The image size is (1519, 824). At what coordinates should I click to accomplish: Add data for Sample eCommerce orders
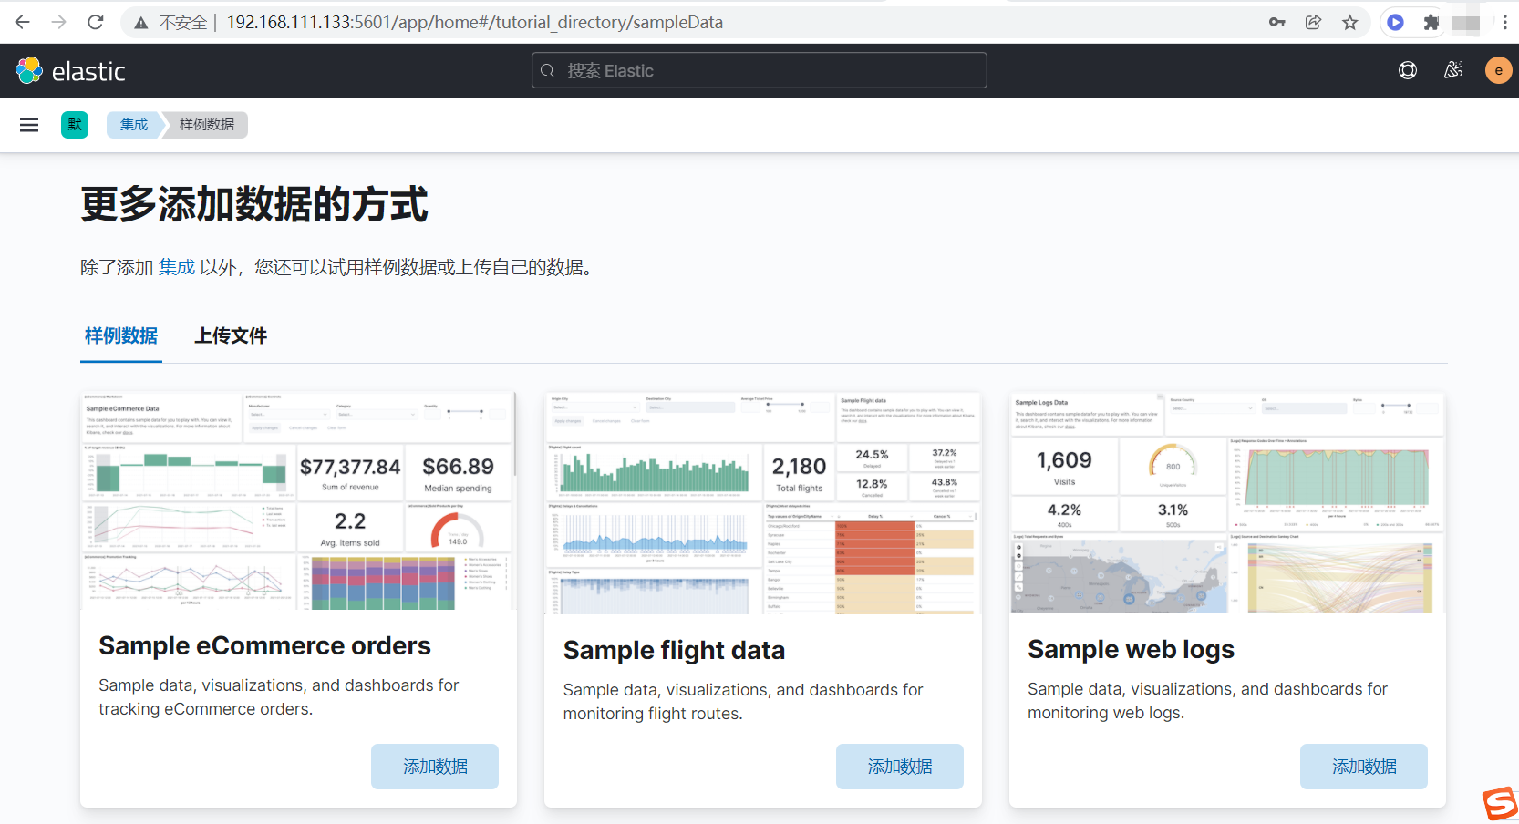coord(435,767)
